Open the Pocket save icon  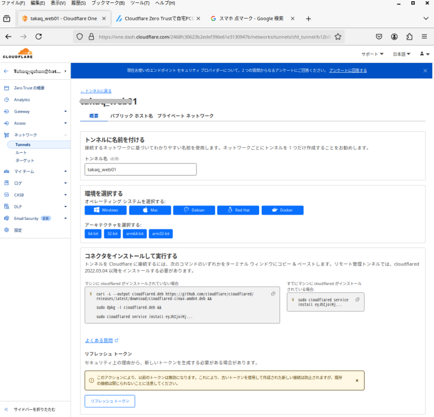pos(379,37)
